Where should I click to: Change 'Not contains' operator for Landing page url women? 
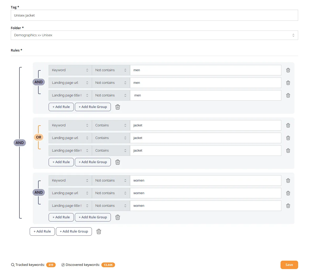[x=111, y=193]
